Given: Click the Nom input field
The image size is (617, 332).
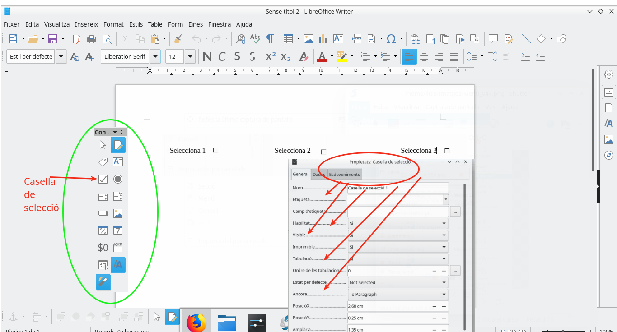Looking at the screenshot, I should pyautogui.click(x=397, y=188).
